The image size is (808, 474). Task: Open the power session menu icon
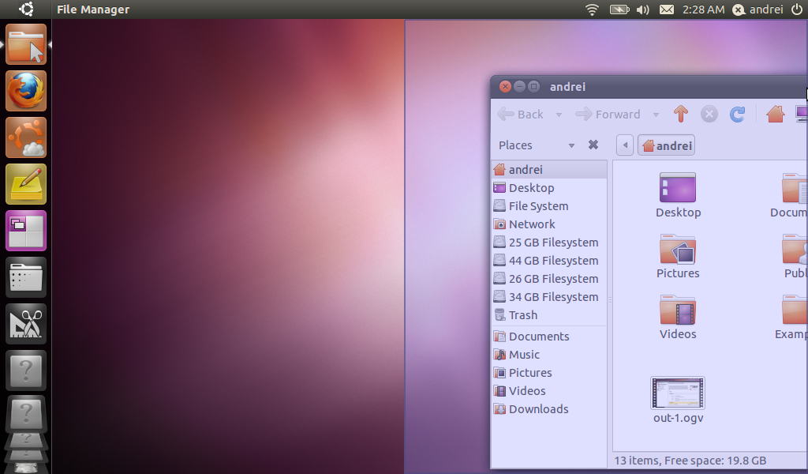[x=797, y=9]
